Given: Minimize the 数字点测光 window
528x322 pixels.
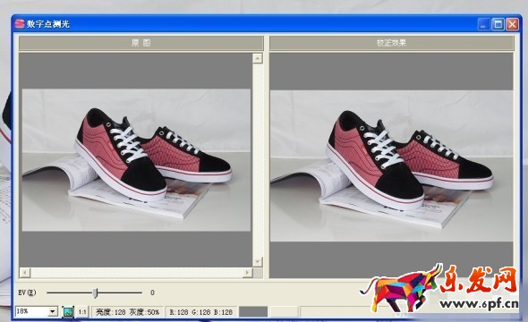Looking at the screenshot, I should [483, 24].
